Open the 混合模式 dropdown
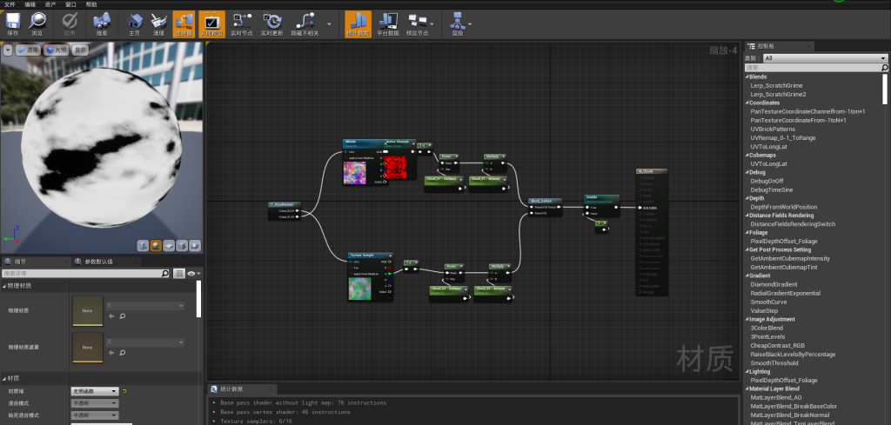 95,403
